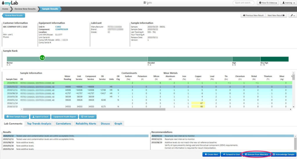Open the How-To Videos dropdown

(268, 3)
